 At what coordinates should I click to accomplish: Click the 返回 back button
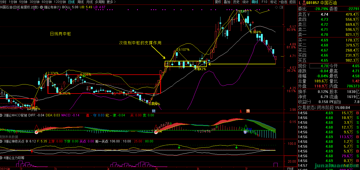coord(292,2)
